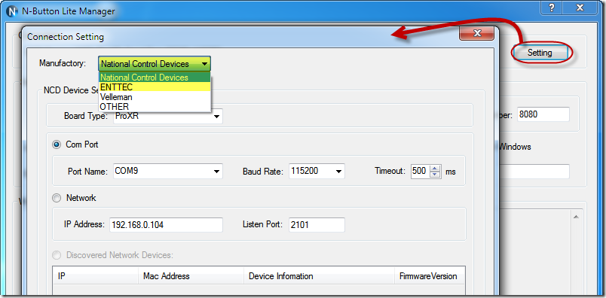Click the FirmwareVersion column header
Image resolution: width=606 pixels, height=298 pixels.
tap(430, 276)
